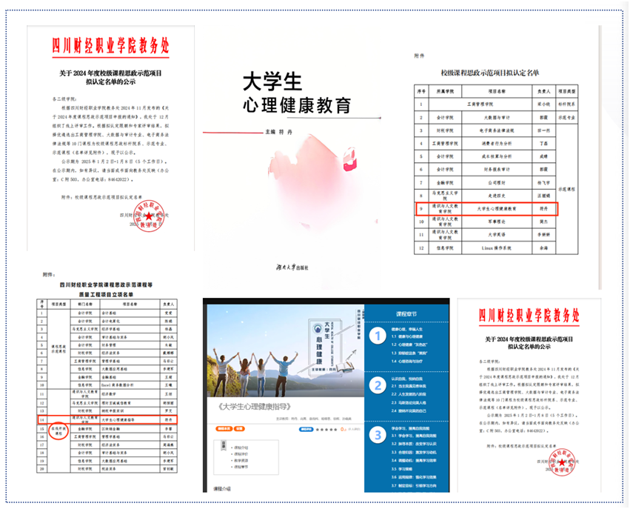This screenshot has height=509, width=630.
Task: Click the round school emblem on the course banner
Action: [318, 329]
